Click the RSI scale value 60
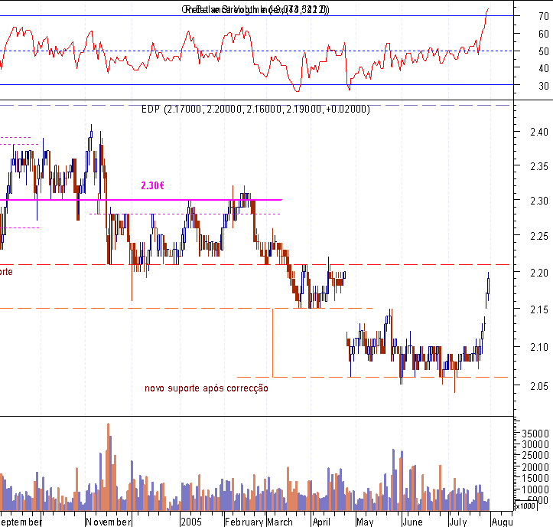553x527 pixels. tap(544, 34)
